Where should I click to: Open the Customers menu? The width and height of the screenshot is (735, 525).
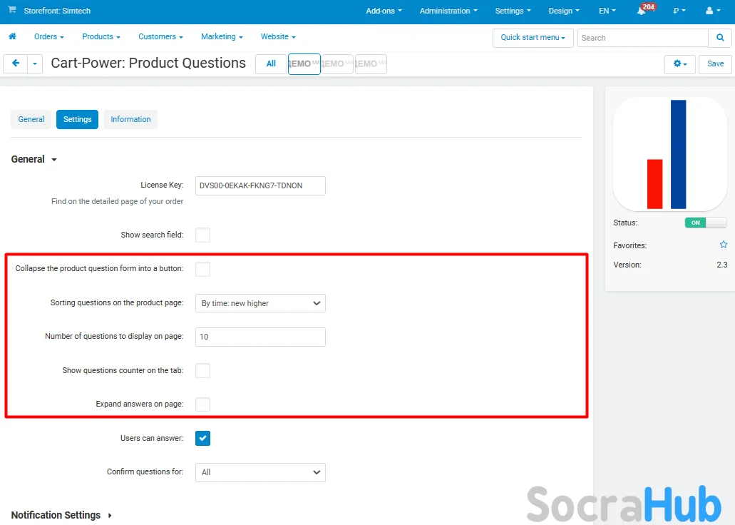pyautogui.click(x=161, y=36)
